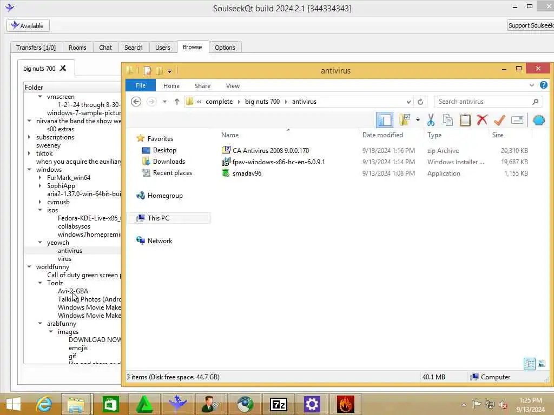Click 'complete' in address breadcrumb
Viewport: 554px width, 415px height.
coord(219,102)
